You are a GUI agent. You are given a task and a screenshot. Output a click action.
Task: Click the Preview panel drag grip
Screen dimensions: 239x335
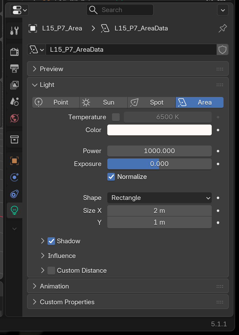point(220,69)
